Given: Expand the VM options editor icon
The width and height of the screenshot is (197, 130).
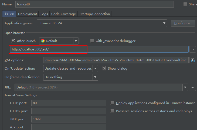Looking at the screenshot, I should pos(193,60).
